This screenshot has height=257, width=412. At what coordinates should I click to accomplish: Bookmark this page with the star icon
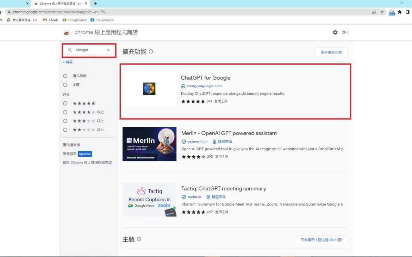click(x=382, y=12)
